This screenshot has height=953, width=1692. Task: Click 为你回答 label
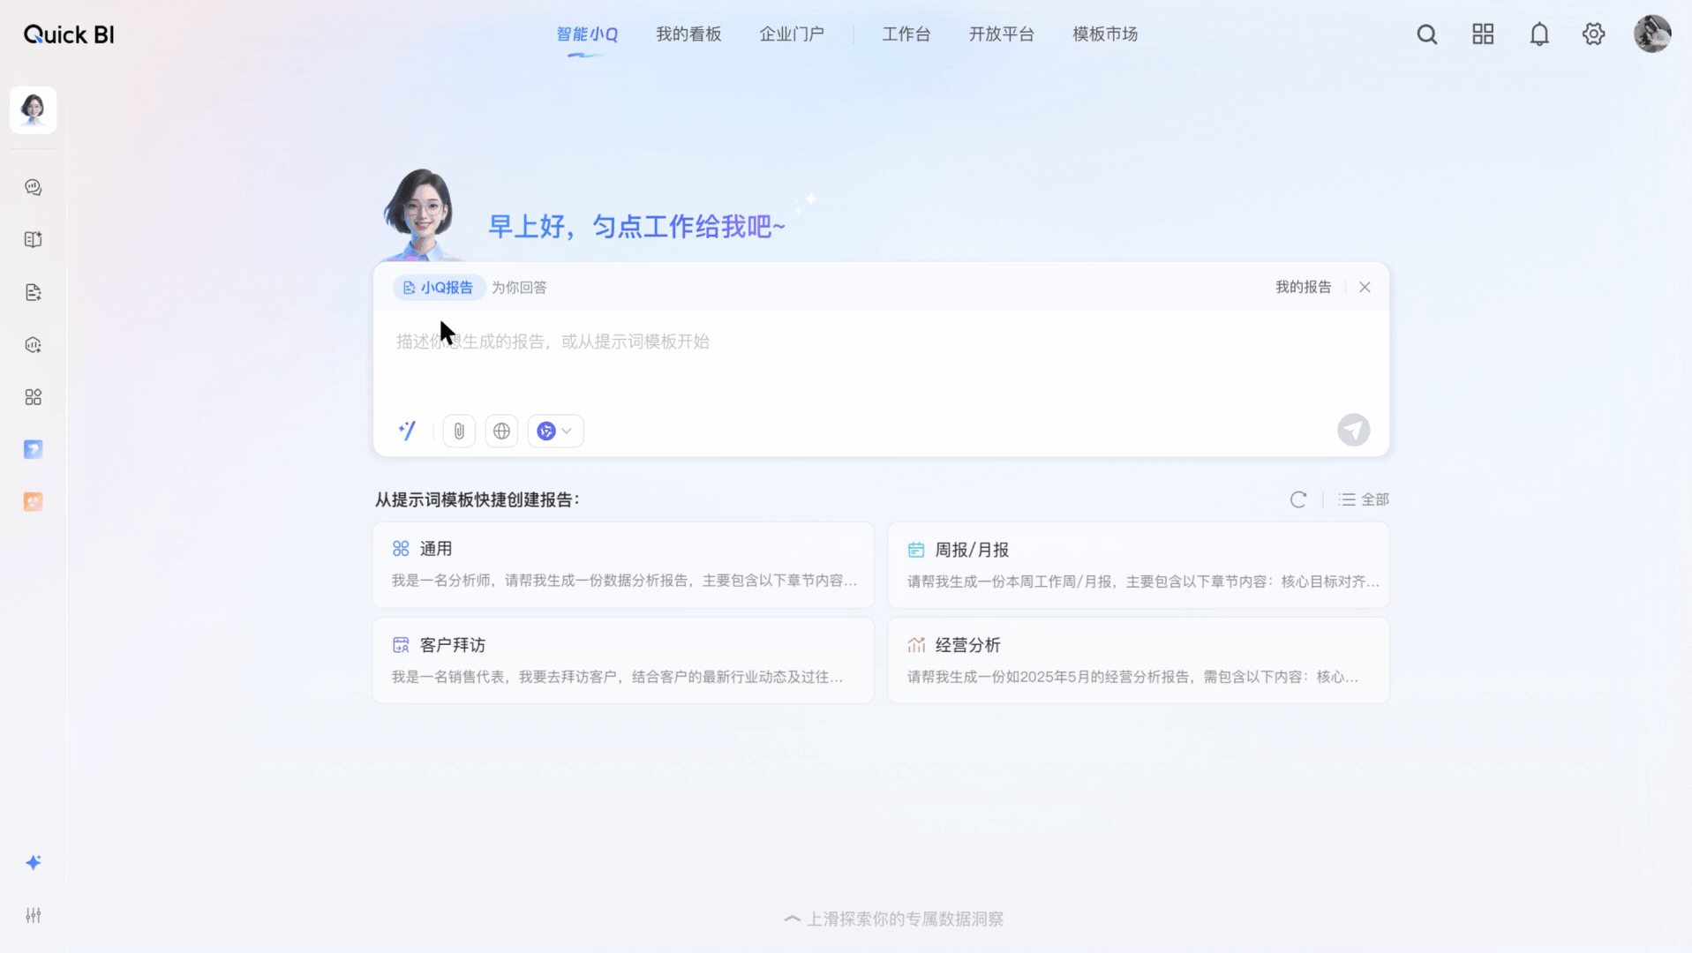[x=519, y=288]
